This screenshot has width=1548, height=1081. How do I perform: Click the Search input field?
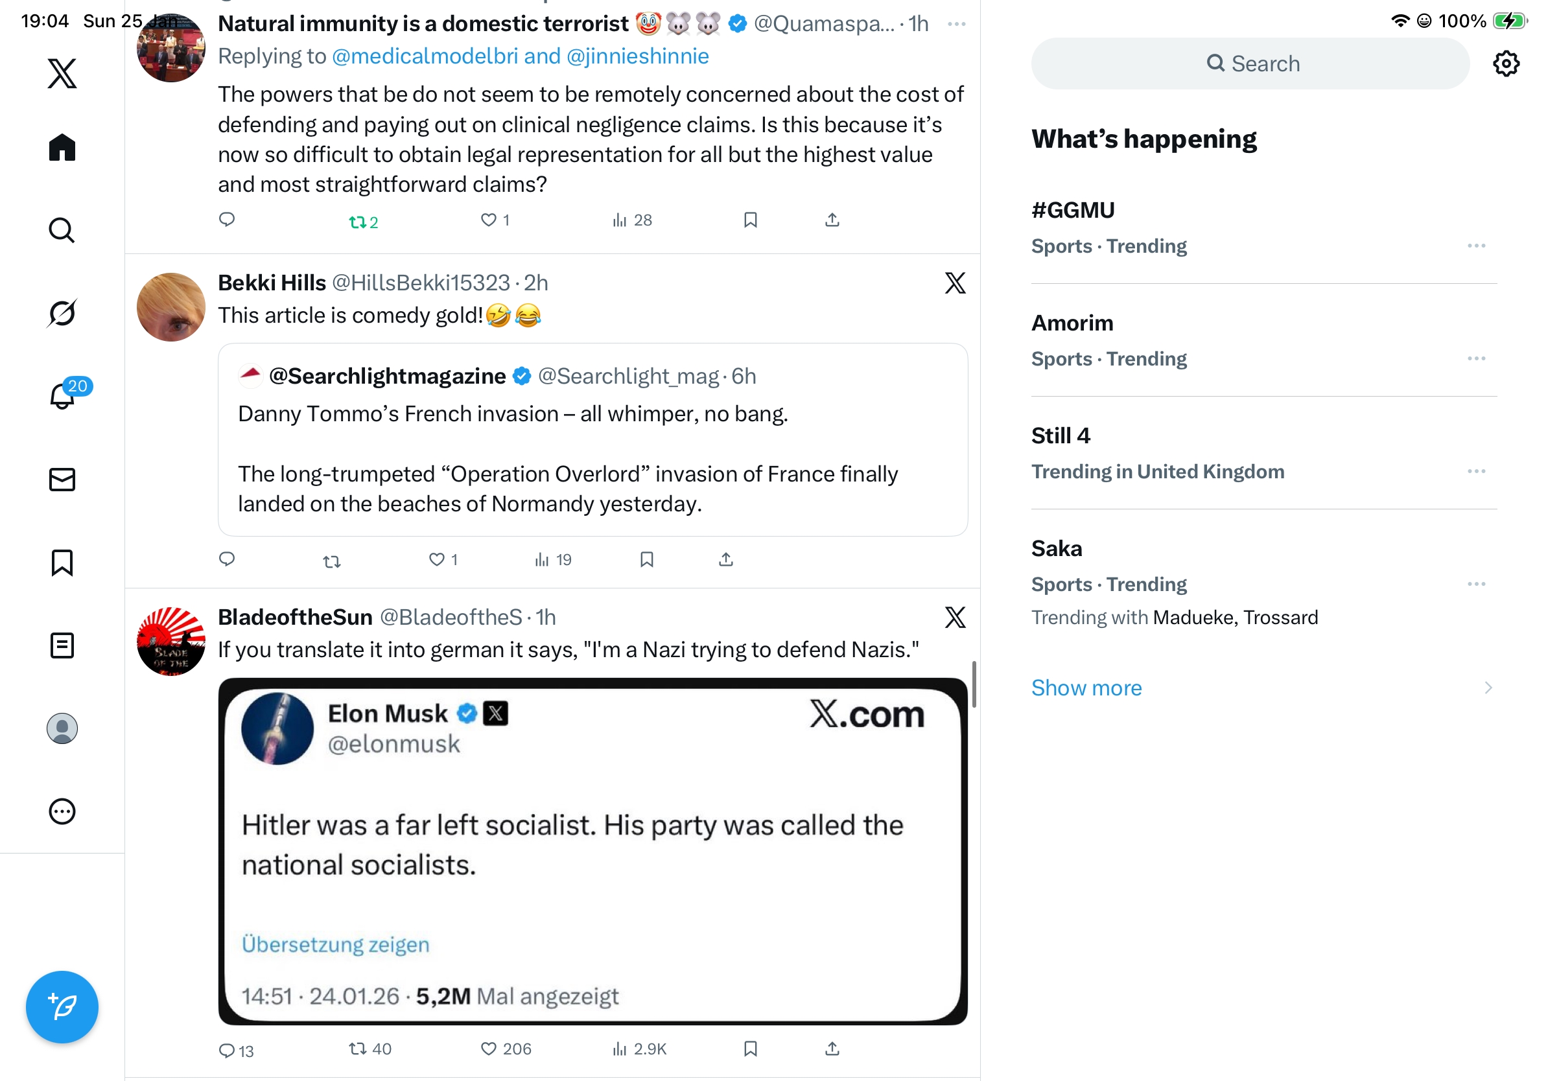click(1250, 64)
